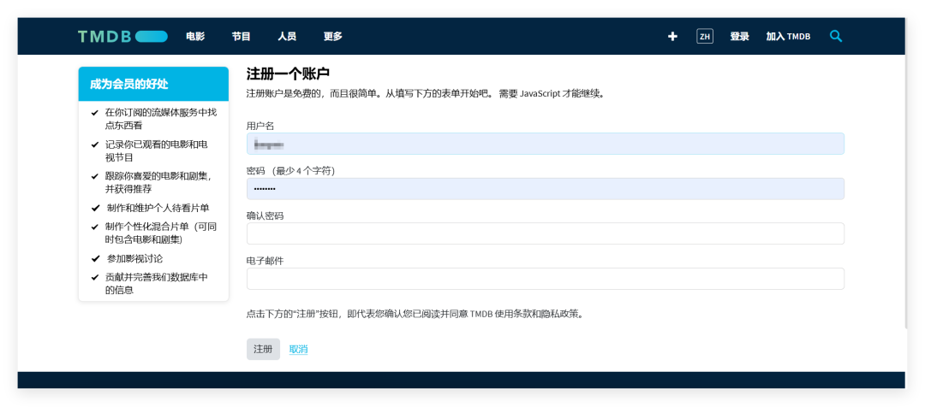Image resolution: width=925 pixels, height=407 pixels.
Task: Select the 确认密码 text box
Action: (545, 233)
